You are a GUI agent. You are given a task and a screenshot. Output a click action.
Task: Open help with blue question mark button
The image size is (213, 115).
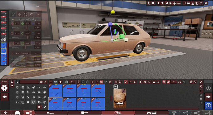pyautogui.click(x=208, y=106)
